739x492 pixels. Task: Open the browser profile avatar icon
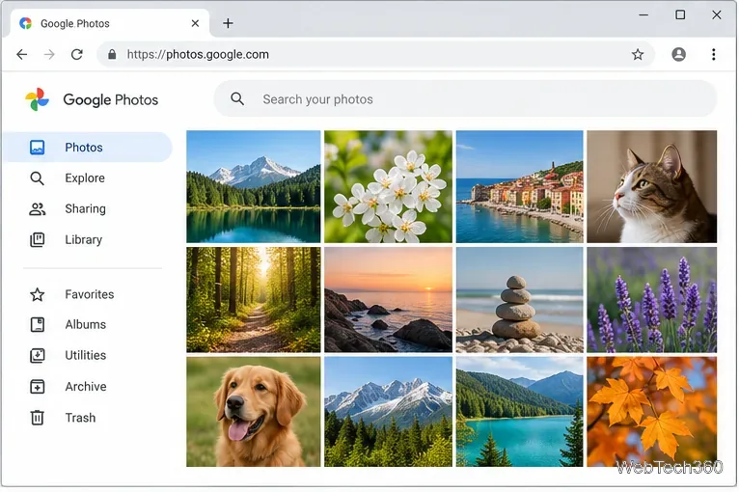[x=678, y=55]
